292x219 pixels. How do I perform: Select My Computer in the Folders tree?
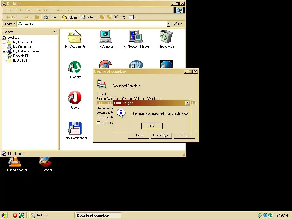(22, 47)
